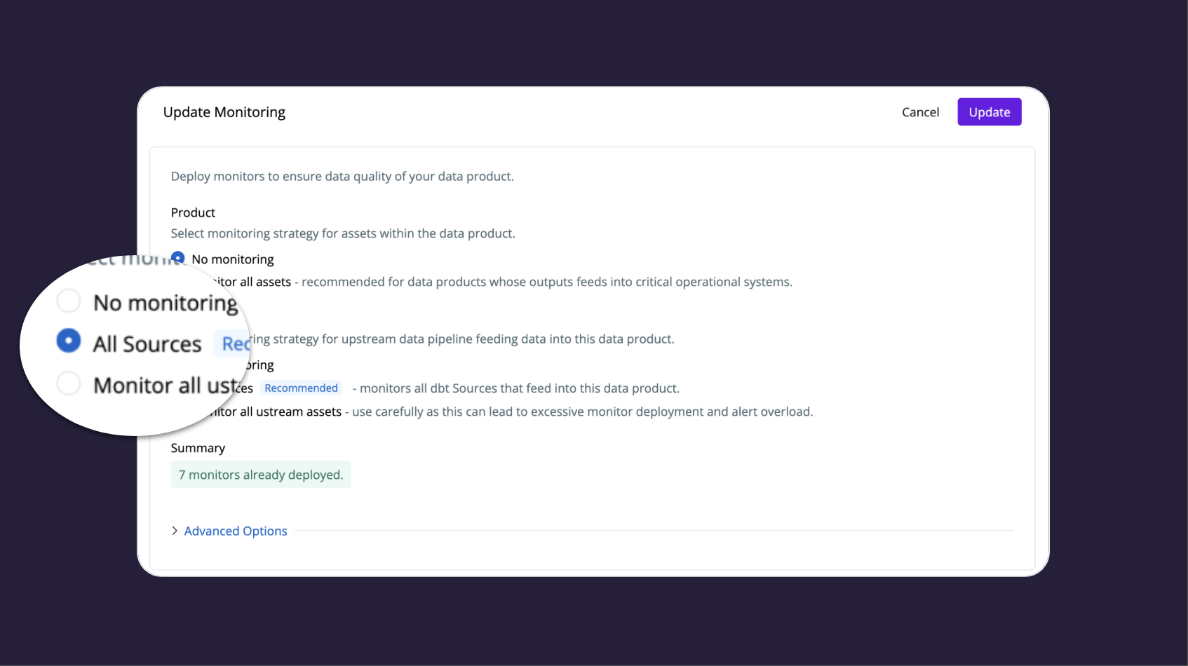Pick No monitoring in the magnified overlay
The width and height of the screenshot is (1188, 666).
pyautogui.click(x=68, y=300)
